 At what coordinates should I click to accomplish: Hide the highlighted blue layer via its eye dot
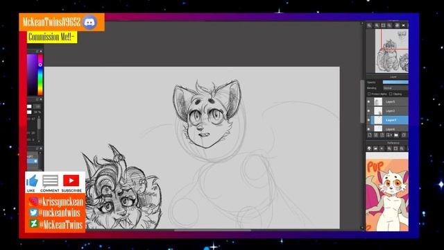pos(368,120)
